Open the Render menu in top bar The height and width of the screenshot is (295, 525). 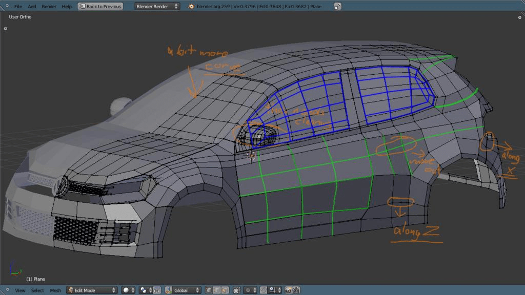[x=49, y=6]
